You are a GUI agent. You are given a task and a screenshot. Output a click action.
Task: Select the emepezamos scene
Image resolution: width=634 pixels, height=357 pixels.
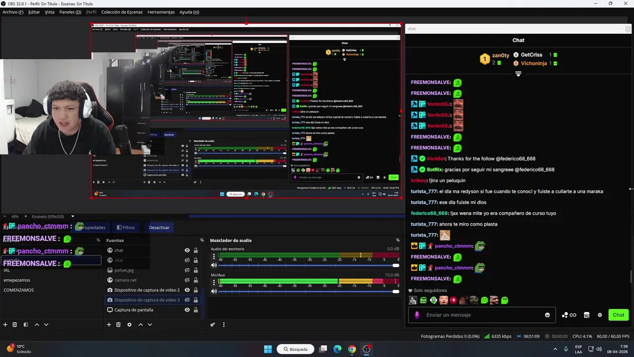click(51, 280)
